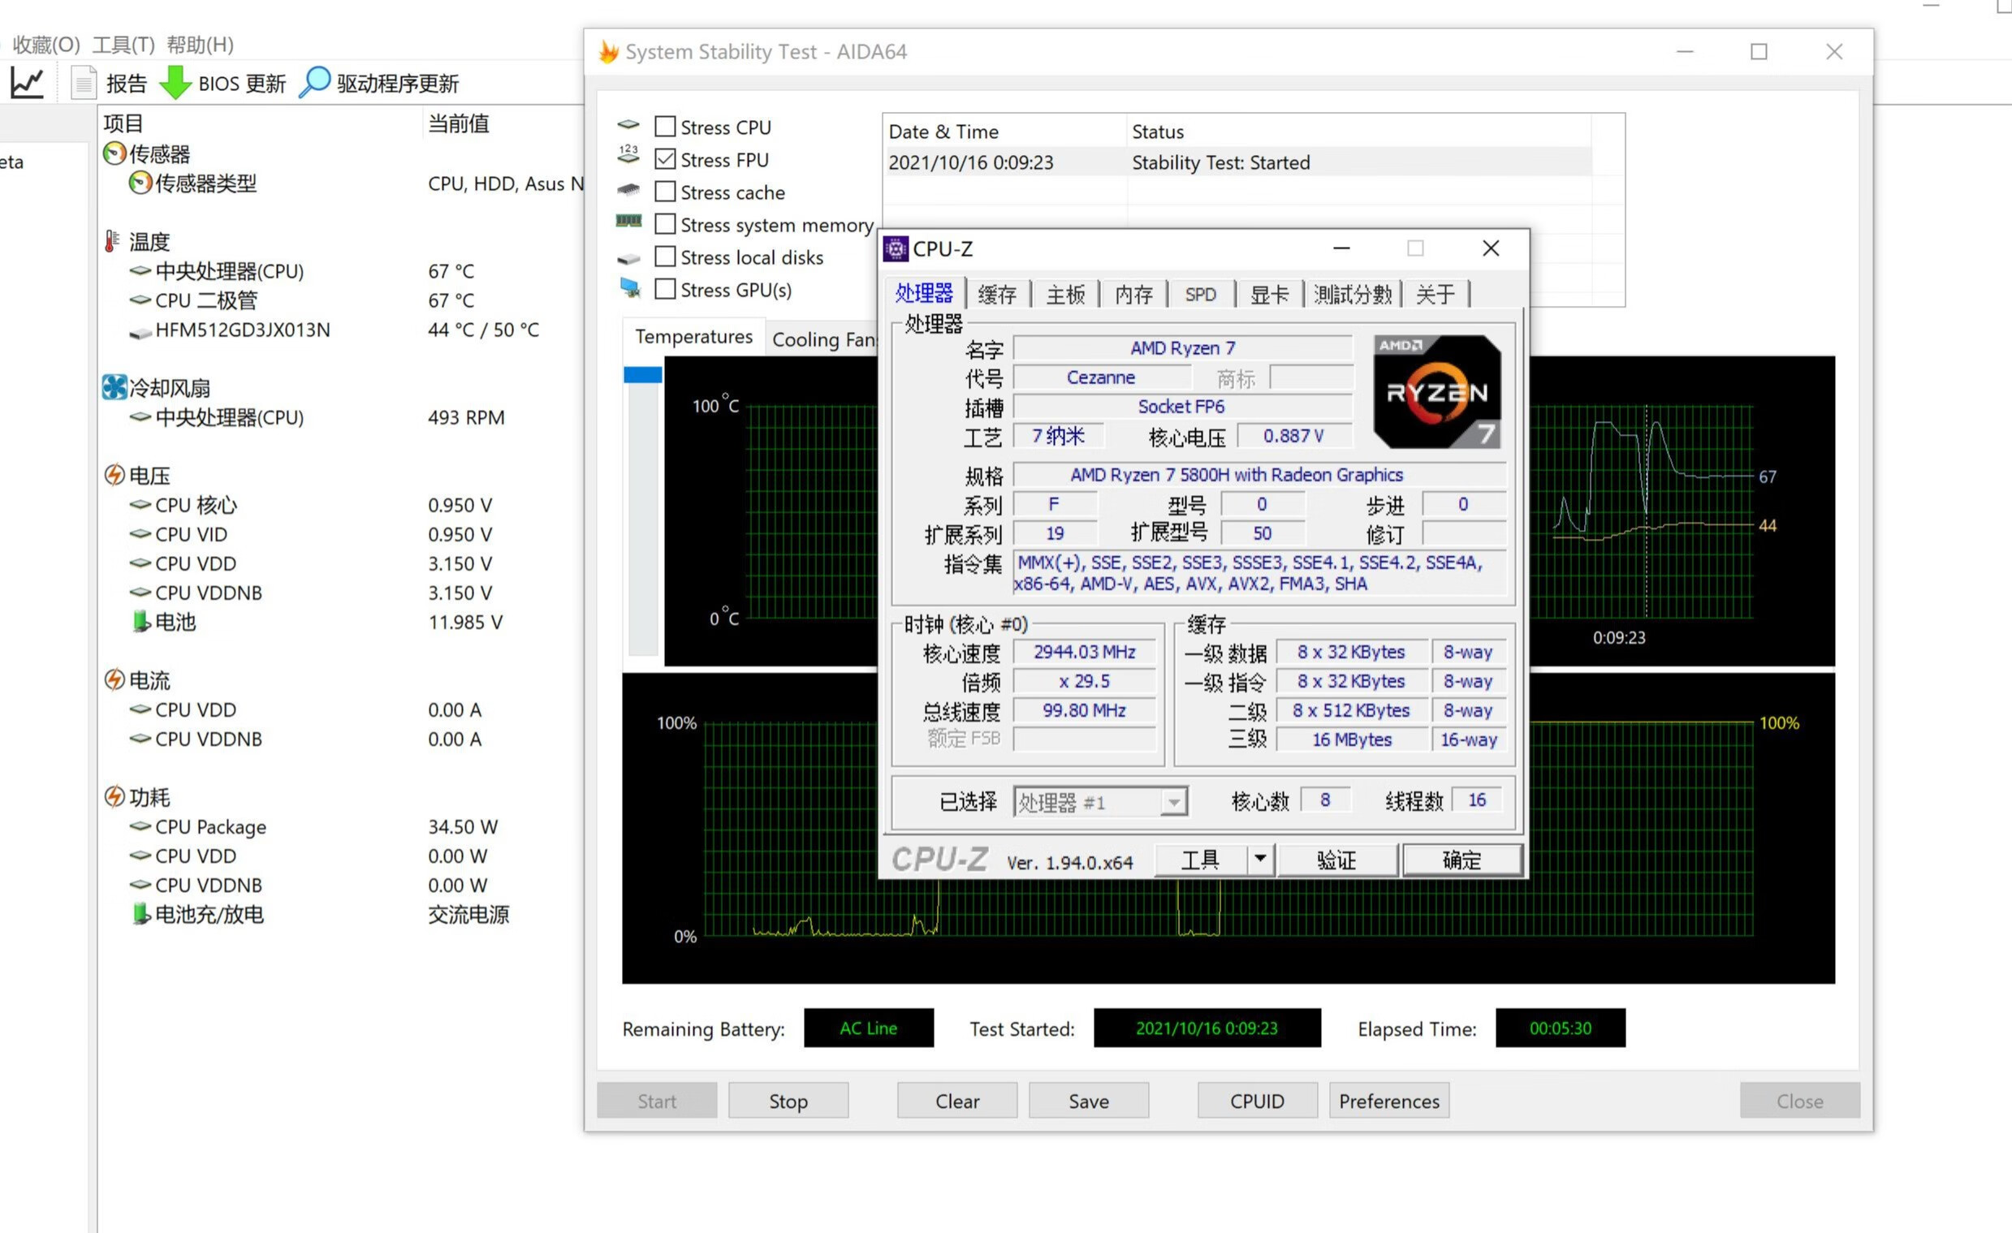Enable the Stress GPU(s) checkbox

tap(666, 289)
